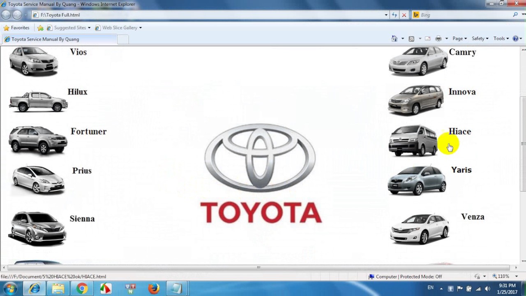This screenshot has height=296, width=526.
Task: Expand the address bar history dropdown
Action: (386, 15)
